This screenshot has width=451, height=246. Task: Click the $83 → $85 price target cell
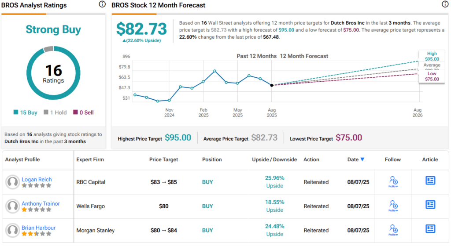pos(164,182)
